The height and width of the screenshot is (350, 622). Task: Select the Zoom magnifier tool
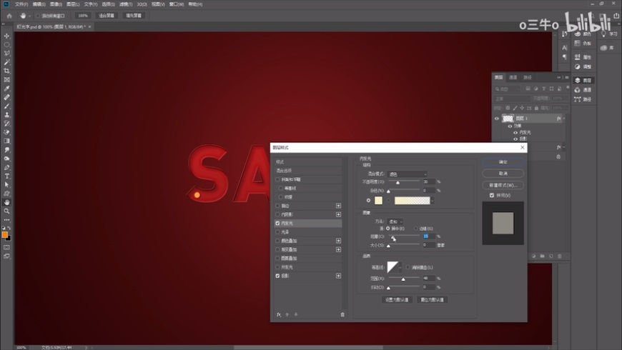7,211
